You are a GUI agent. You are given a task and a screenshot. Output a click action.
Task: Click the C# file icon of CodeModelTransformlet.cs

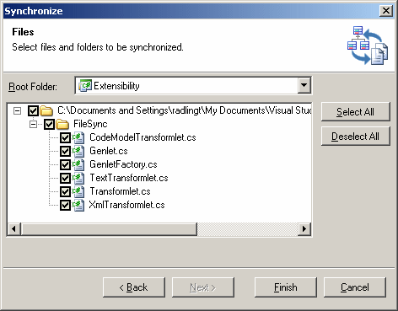pyautogui.click(x=78, y=137)
